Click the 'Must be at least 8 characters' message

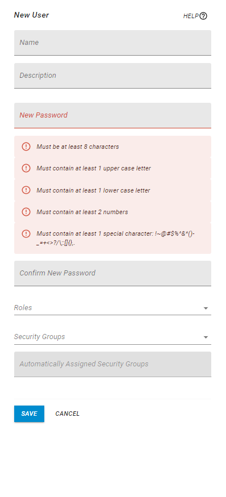pyautogui.click(x=78, y=147)
